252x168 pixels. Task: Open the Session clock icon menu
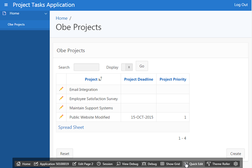click(x=99, y=164)
